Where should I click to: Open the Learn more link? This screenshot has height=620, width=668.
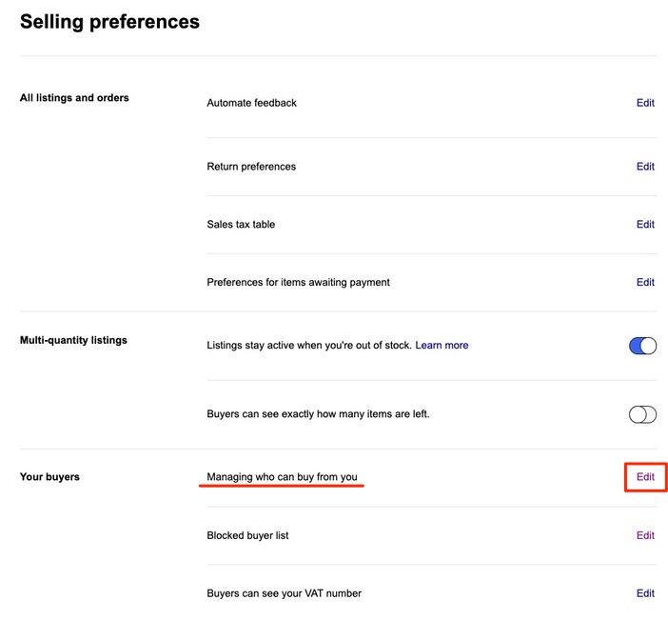click(x=442, y=346)
